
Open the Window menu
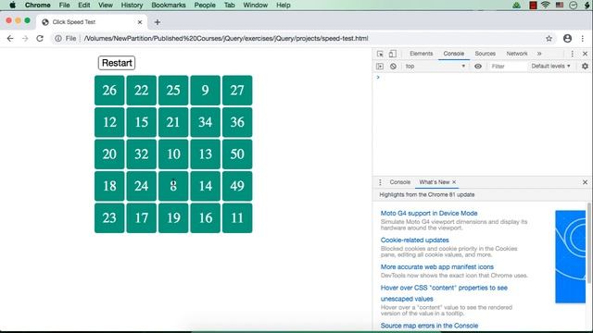click(256, 5)
